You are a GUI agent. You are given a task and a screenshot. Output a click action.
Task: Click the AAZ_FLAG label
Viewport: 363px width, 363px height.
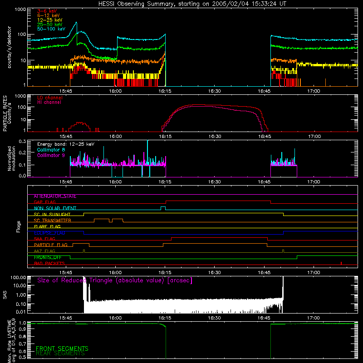[x=44, y=251]
